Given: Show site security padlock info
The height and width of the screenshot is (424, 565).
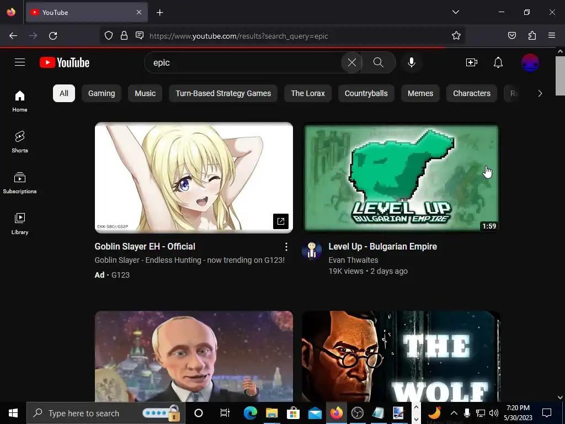Looking at the screenshot, I should coord(124,35).
